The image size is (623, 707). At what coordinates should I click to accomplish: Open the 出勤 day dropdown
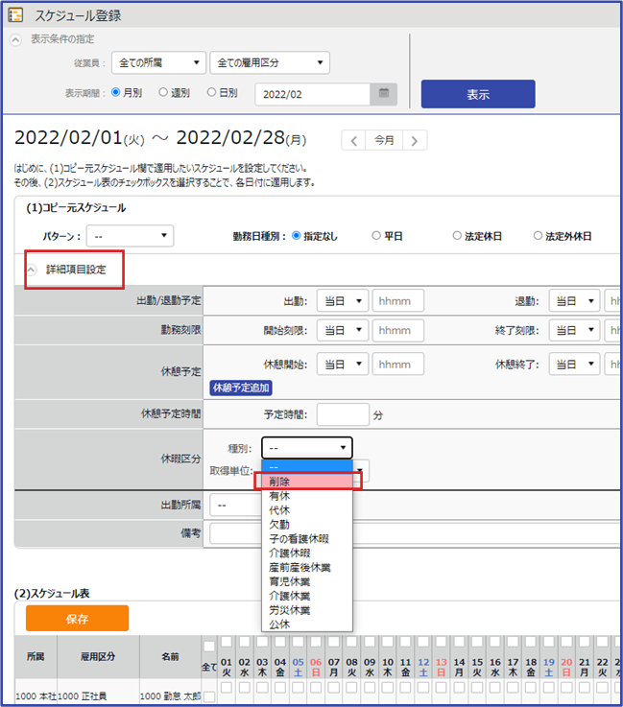[x=343, y=301]
